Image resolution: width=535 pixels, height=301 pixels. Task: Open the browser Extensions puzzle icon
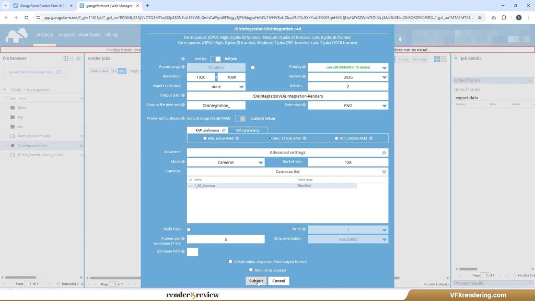point(504,17)
